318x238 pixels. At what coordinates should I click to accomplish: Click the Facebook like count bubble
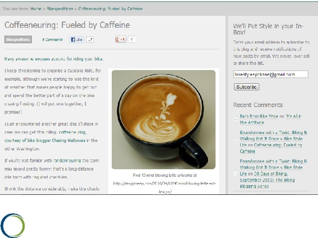point(90,40)
